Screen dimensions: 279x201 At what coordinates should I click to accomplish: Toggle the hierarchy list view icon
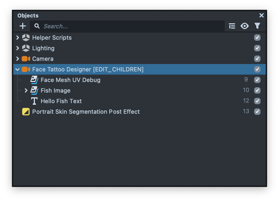tap(232, 26)
